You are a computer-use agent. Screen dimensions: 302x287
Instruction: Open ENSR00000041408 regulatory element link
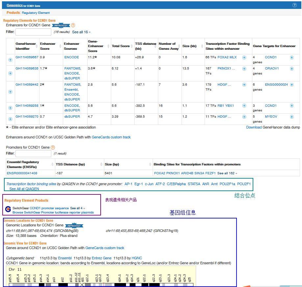(22, 173)
